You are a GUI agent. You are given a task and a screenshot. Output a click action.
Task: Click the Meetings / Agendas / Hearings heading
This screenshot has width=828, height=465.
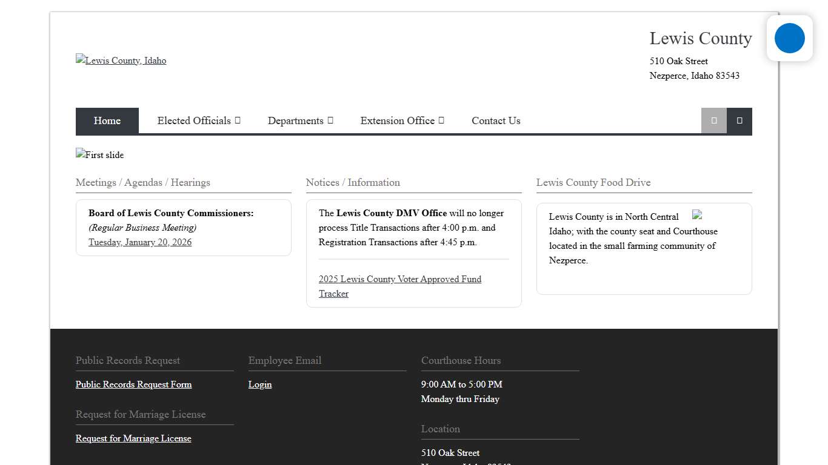coord(143,182)
